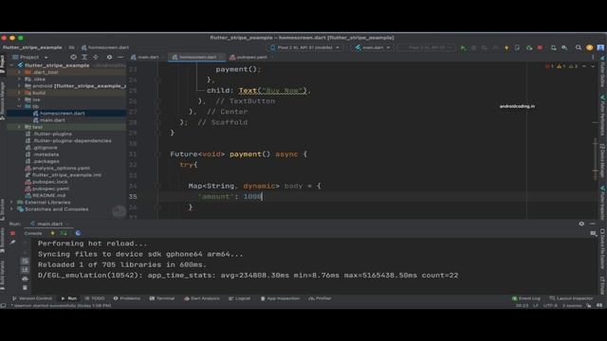
Task: Open Search Everywhere magnifier icon
Action: pyautogui.click(x=579, y=47)
